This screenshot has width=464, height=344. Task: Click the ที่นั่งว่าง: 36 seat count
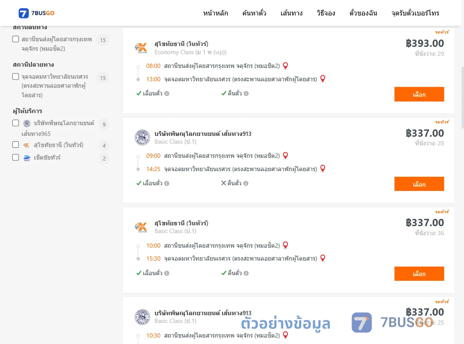click(x=429, y=233)
